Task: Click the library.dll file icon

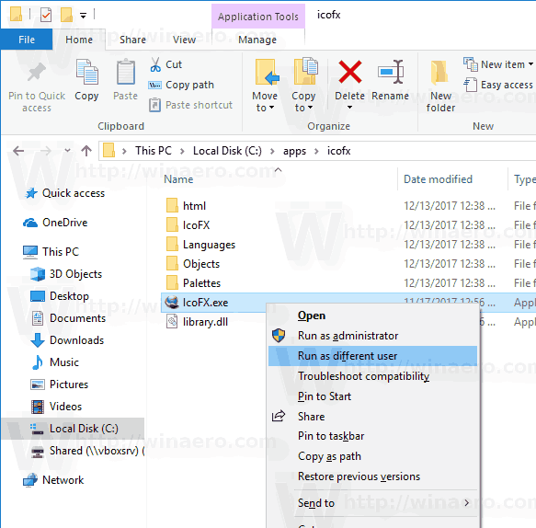Action: [x=172, y=322]
